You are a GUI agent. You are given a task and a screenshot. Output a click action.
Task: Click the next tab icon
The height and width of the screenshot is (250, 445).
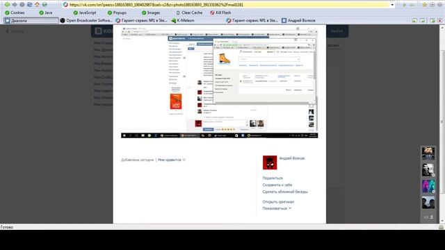(x=422, y=21)
